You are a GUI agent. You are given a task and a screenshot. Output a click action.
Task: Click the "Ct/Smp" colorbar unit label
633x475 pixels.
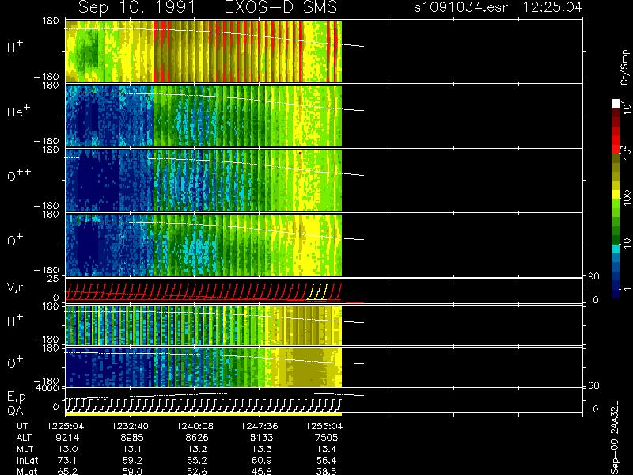click(x=625, y=67)
